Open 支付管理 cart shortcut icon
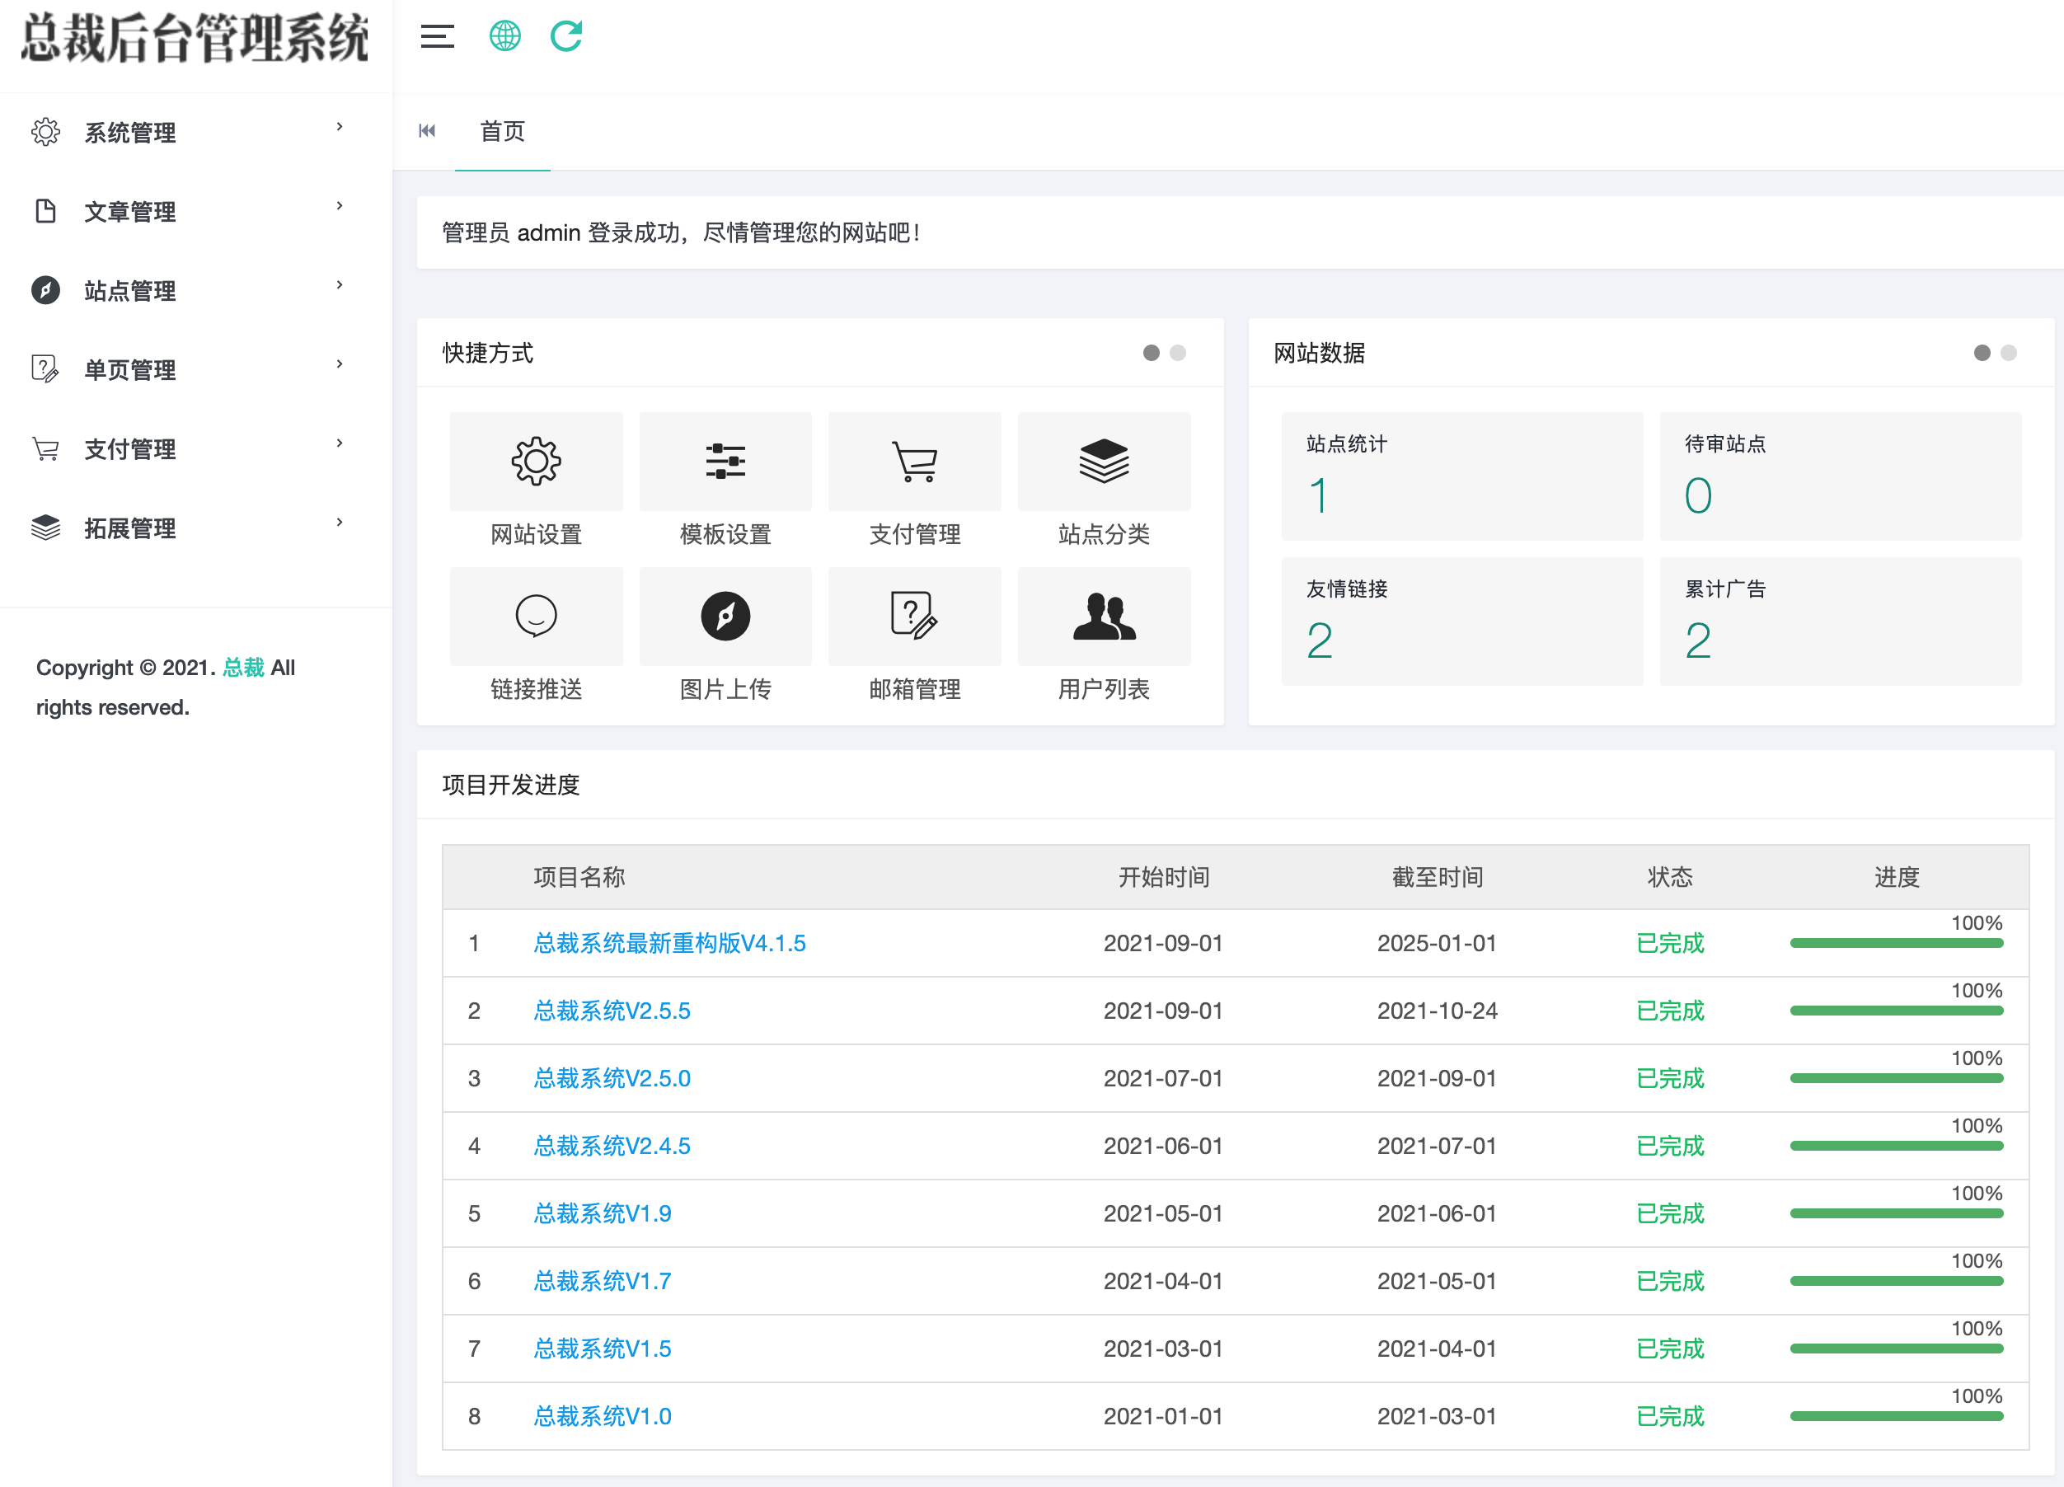 tap(915, 462)
